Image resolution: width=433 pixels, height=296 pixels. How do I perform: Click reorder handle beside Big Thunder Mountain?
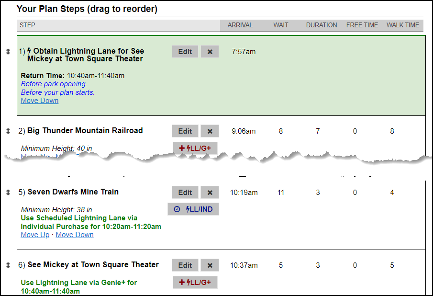coord(8,131)
